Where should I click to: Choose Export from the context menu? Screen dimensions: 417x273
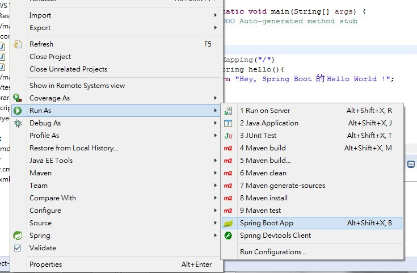(x=116, y=28)
